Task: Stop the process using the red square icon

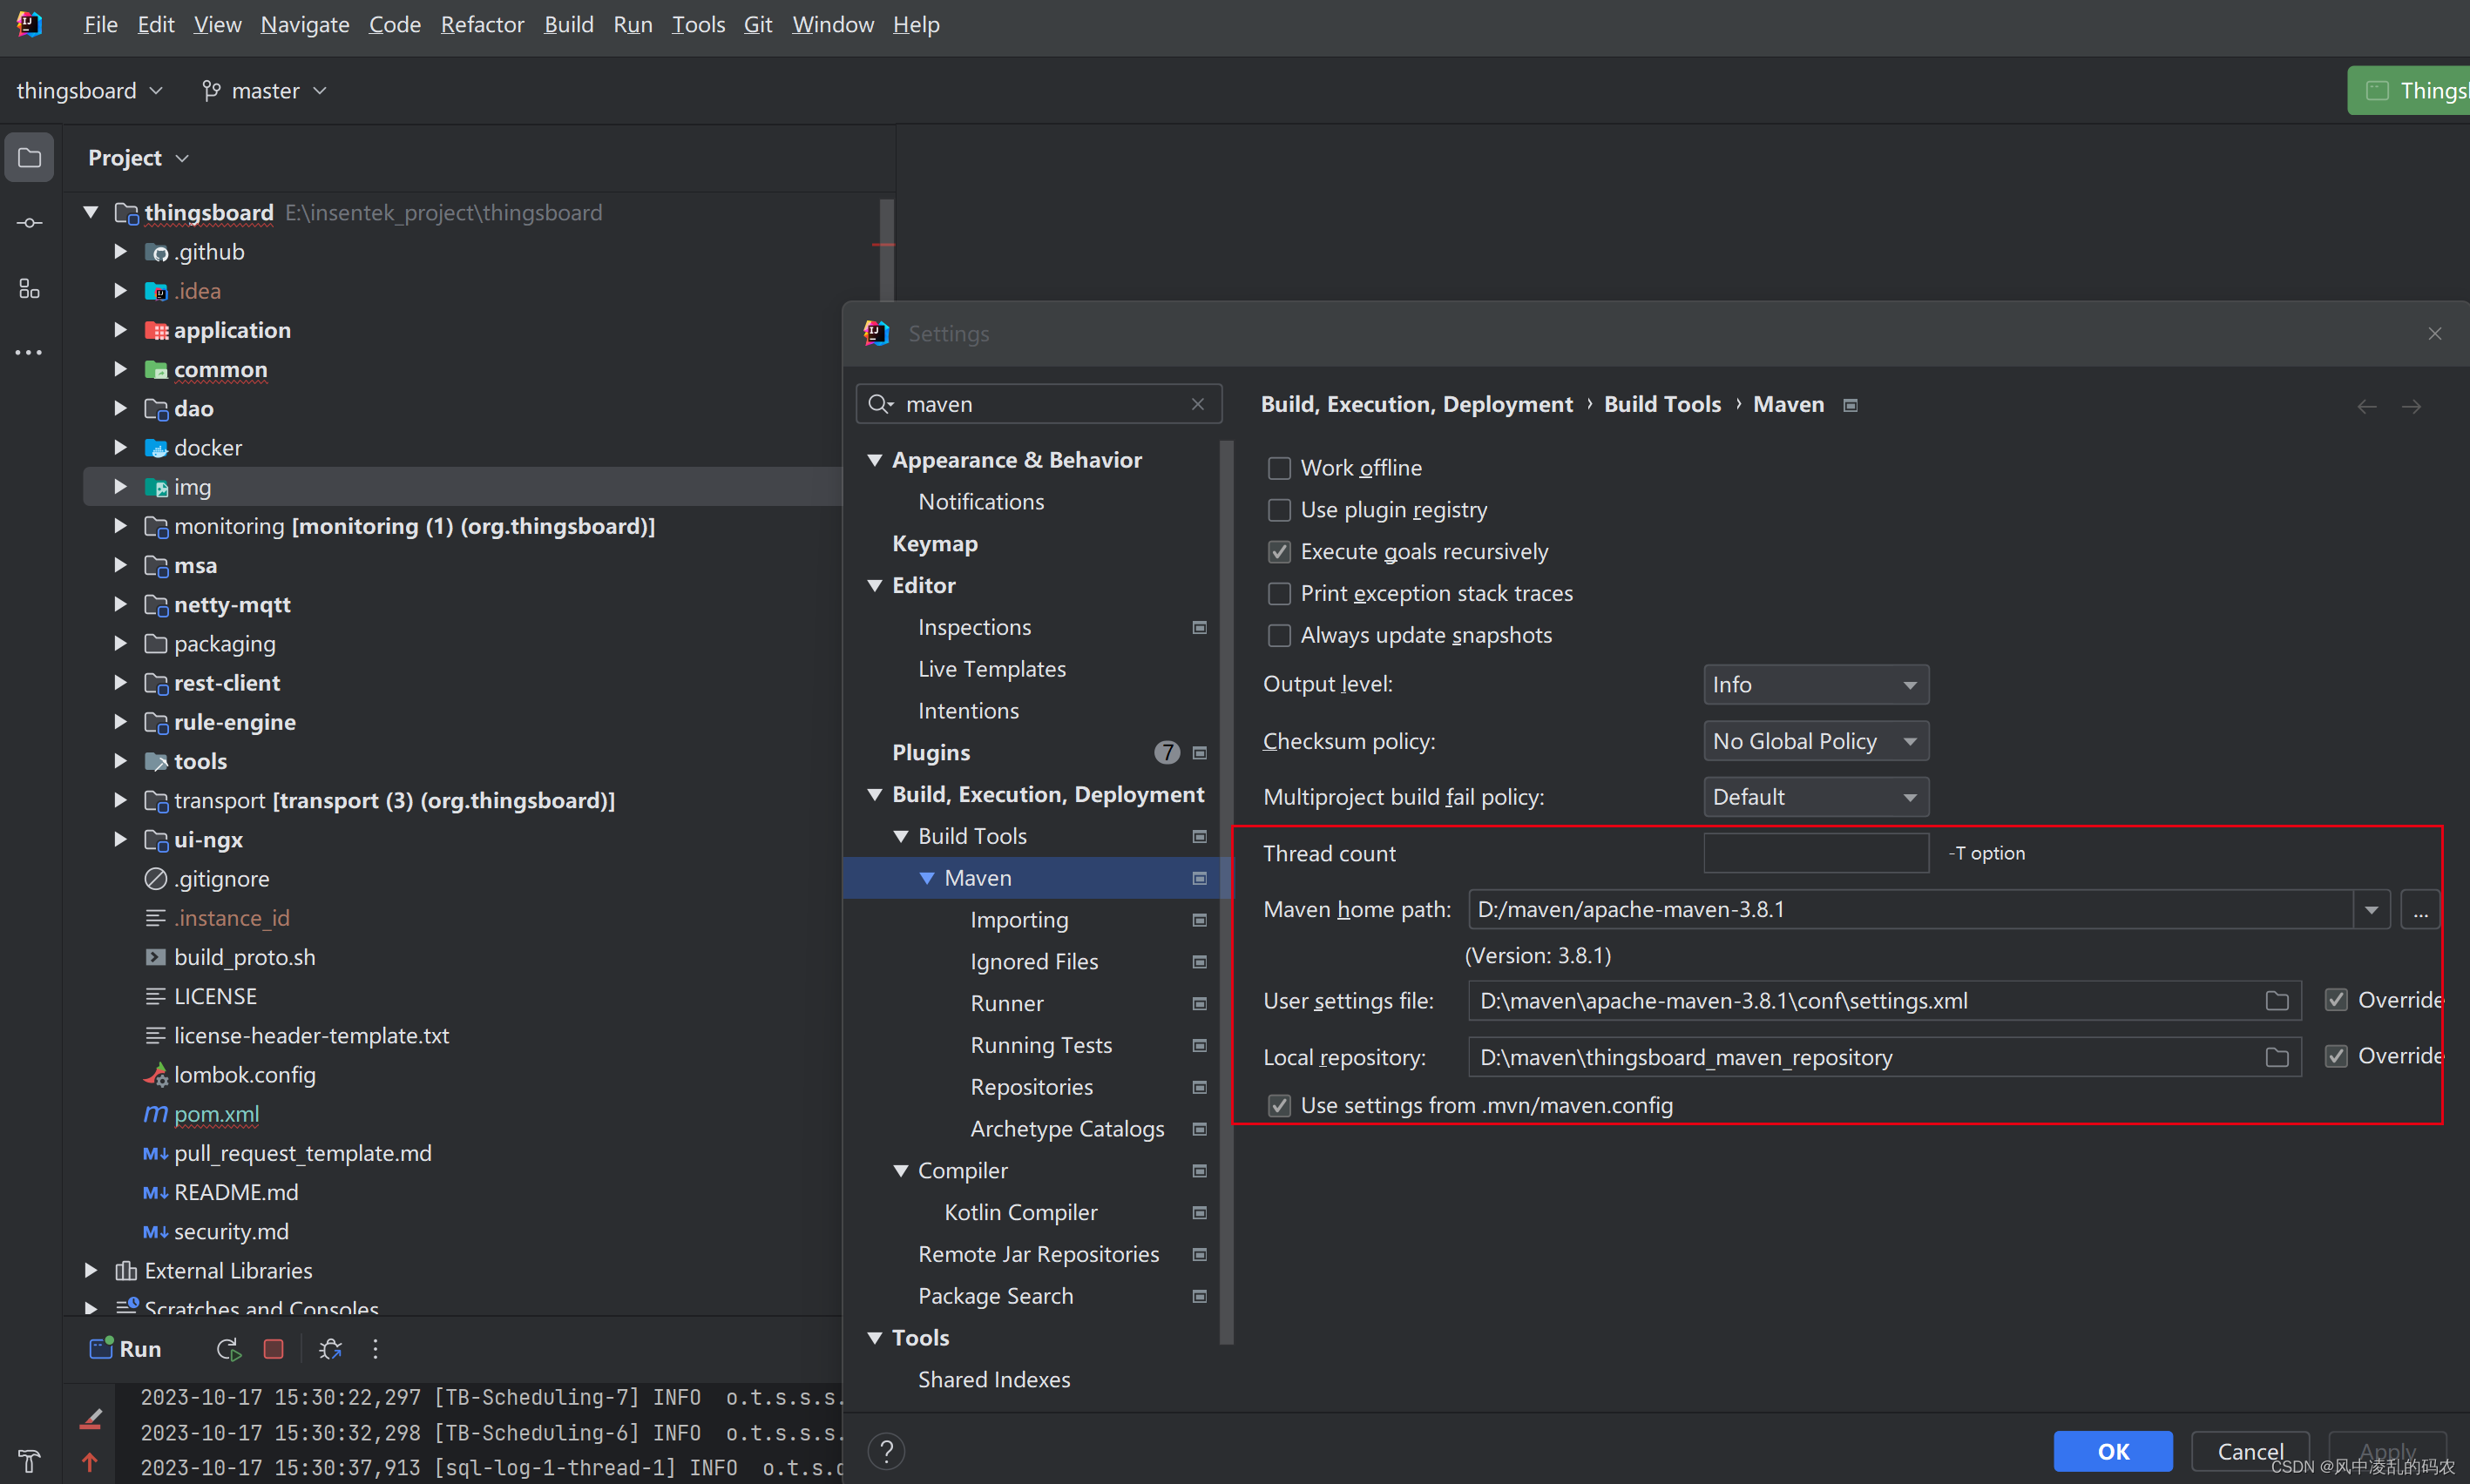Action: (273, 1349)
